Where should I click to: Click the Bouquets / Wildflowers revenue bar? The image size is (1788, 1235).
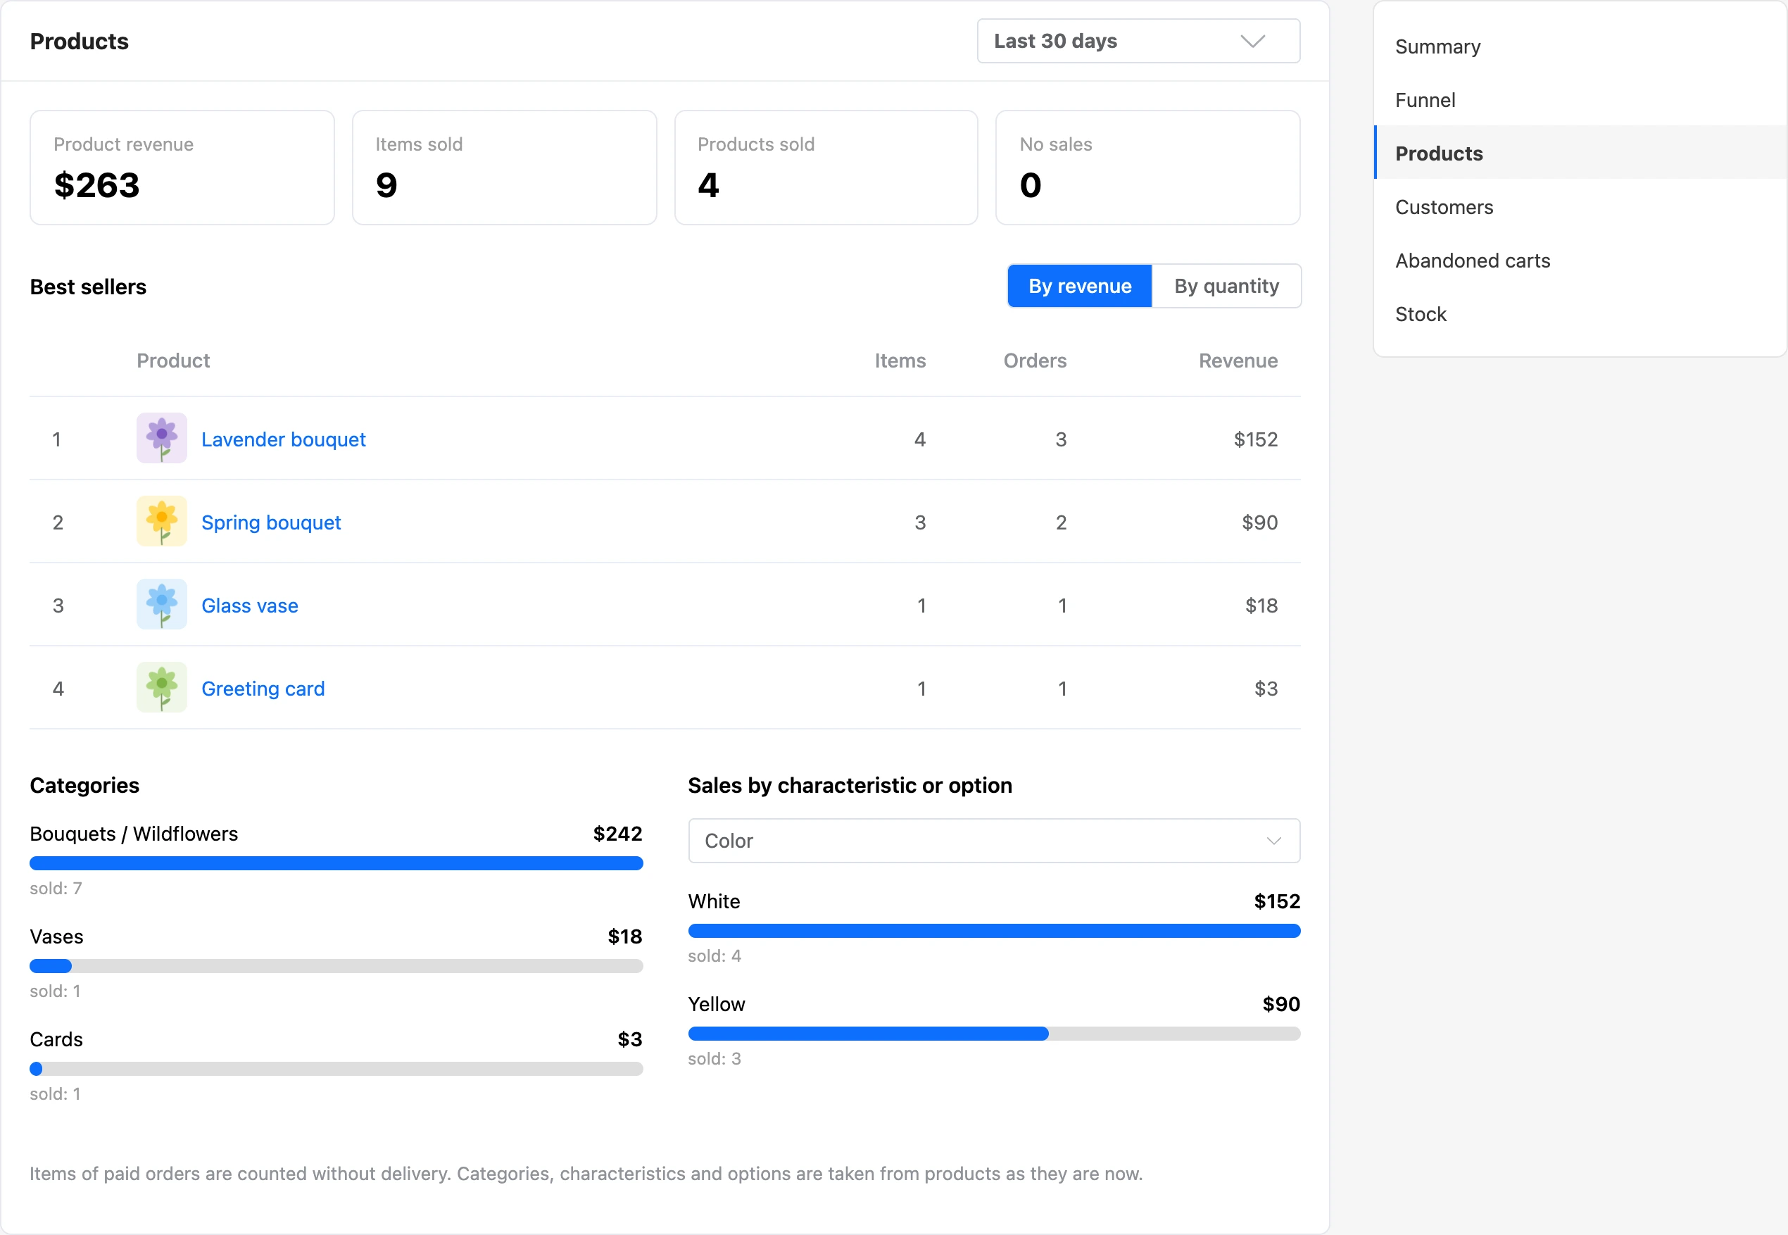pos(336,863)
